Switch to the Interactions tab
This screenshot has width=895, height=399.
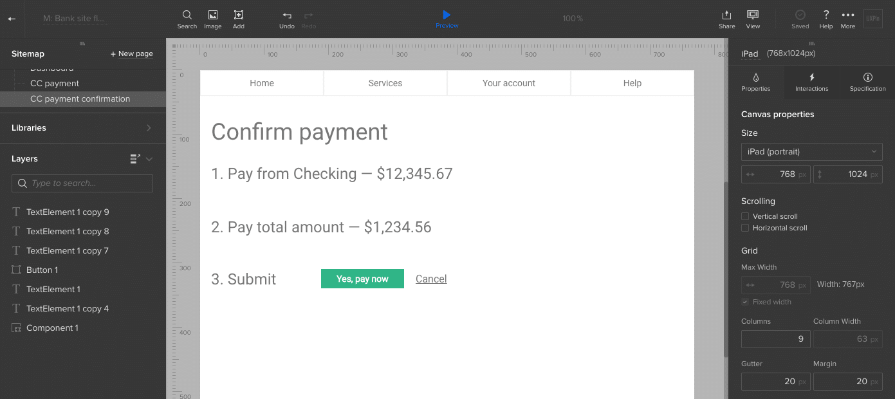point(811,82)
